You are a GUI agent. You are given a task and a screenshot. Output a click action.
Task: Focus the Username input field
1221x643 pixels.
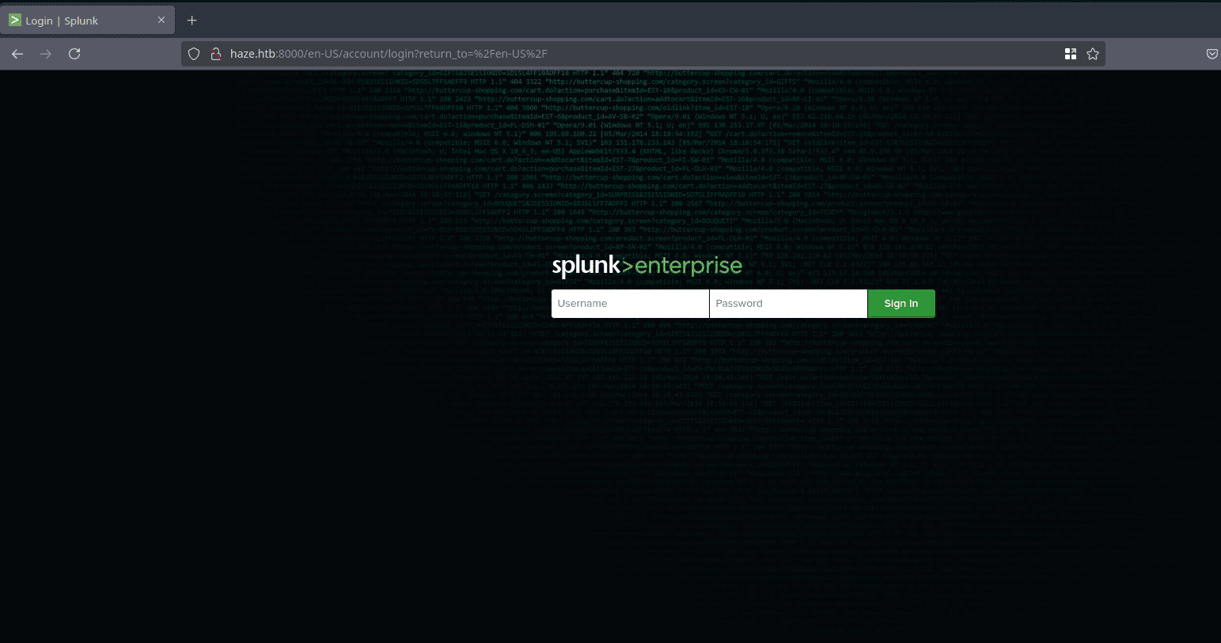tap(630, 304)
